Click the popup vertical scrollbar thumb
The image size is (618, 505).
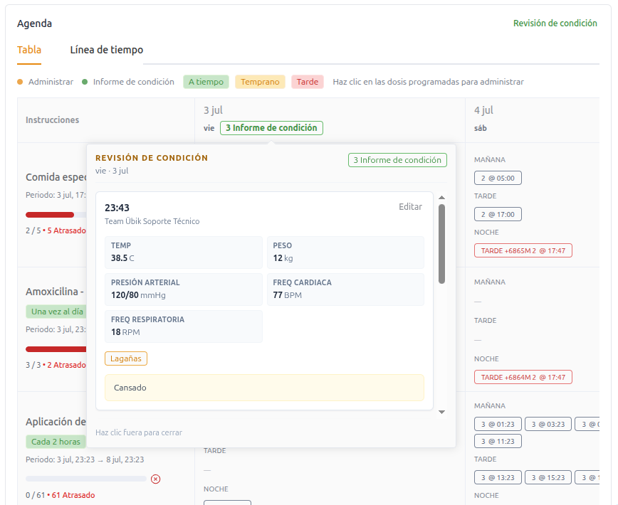(442, 244)
